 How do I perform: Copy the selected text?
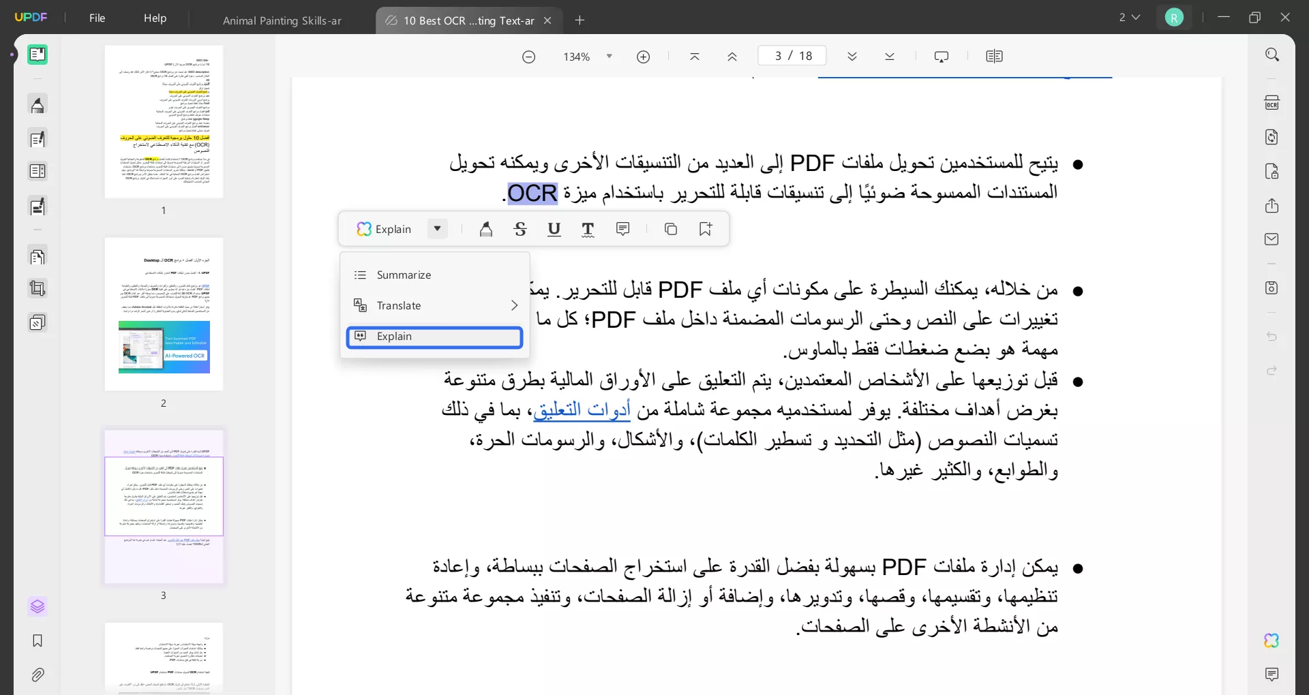671,229
